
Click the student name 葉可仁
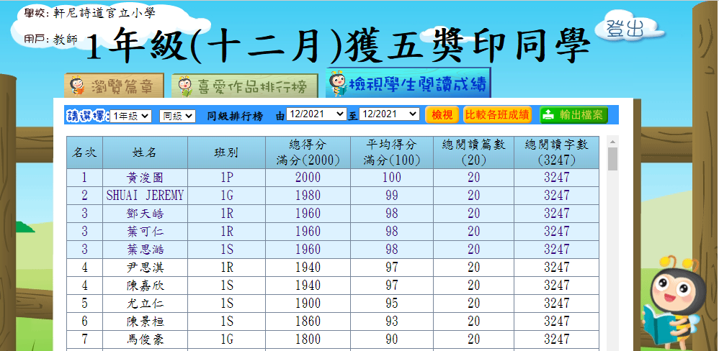pyautogui.click(x=145, y=232)
